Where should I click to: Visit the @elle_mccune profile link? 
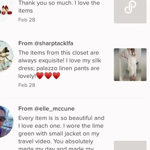click(x=54, y=109)
